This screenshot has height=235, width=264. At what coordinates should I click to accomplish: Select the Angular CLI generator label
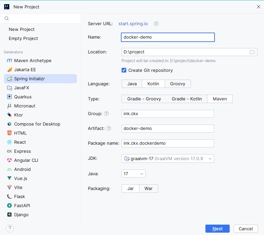26,160
